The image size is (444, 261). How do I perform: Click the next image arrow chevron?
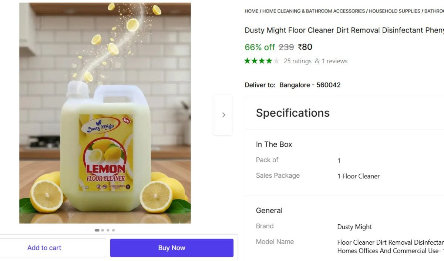[x=223, y=115]
